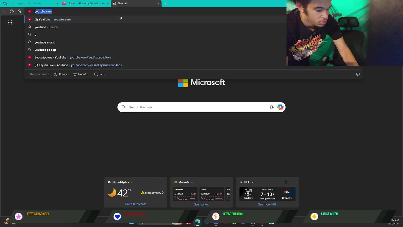Open address bar suggestion settings gear

tap(358, 74)
